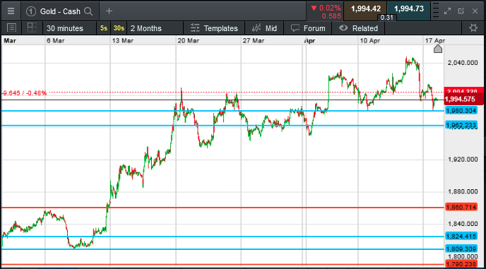Click the chart layout grid icon
The width and height of the screenshot is (486, 269).
32,28
